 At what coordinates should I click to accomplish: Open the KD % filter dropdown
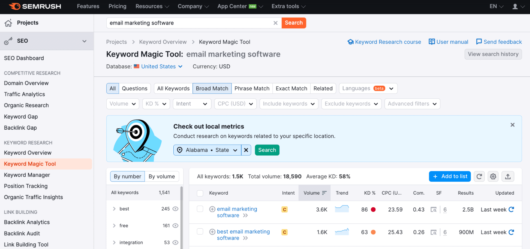tap(156, 104)
